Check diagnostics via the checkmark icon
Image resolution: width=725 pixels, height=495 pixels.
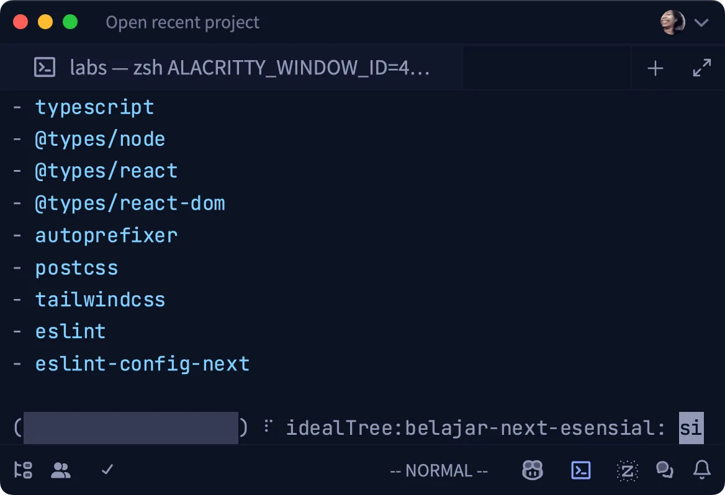pos(106,470)
